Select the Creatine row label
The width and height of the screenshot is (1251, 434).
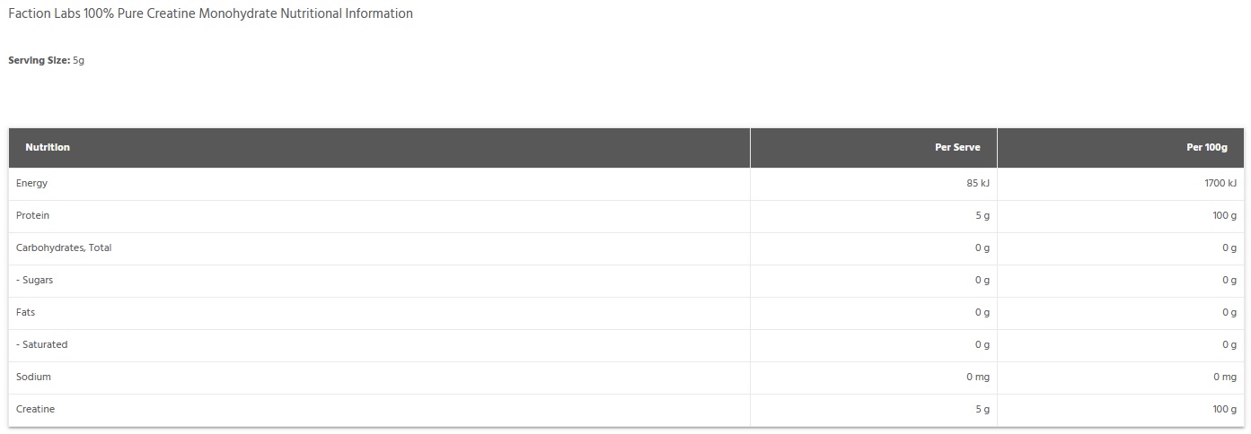tap(35, 409)
